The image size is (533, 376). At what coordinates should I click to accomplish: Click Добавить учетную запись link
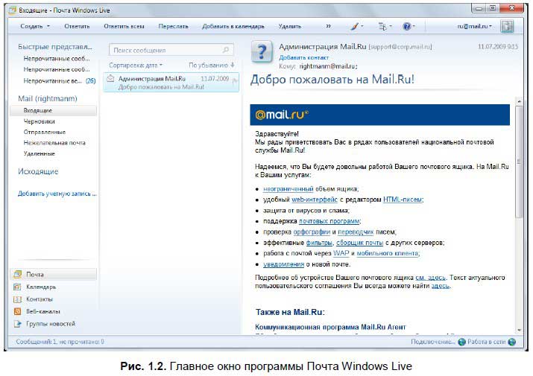[57, 194]
